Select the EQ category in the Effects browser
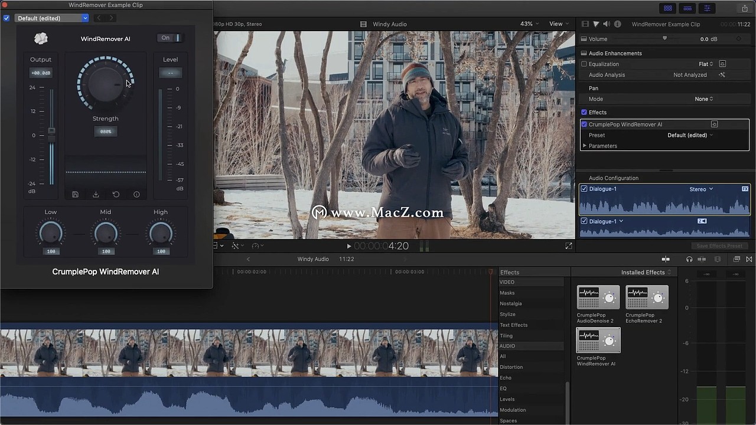This screenshot has height=425, width=756. (503, 388)
